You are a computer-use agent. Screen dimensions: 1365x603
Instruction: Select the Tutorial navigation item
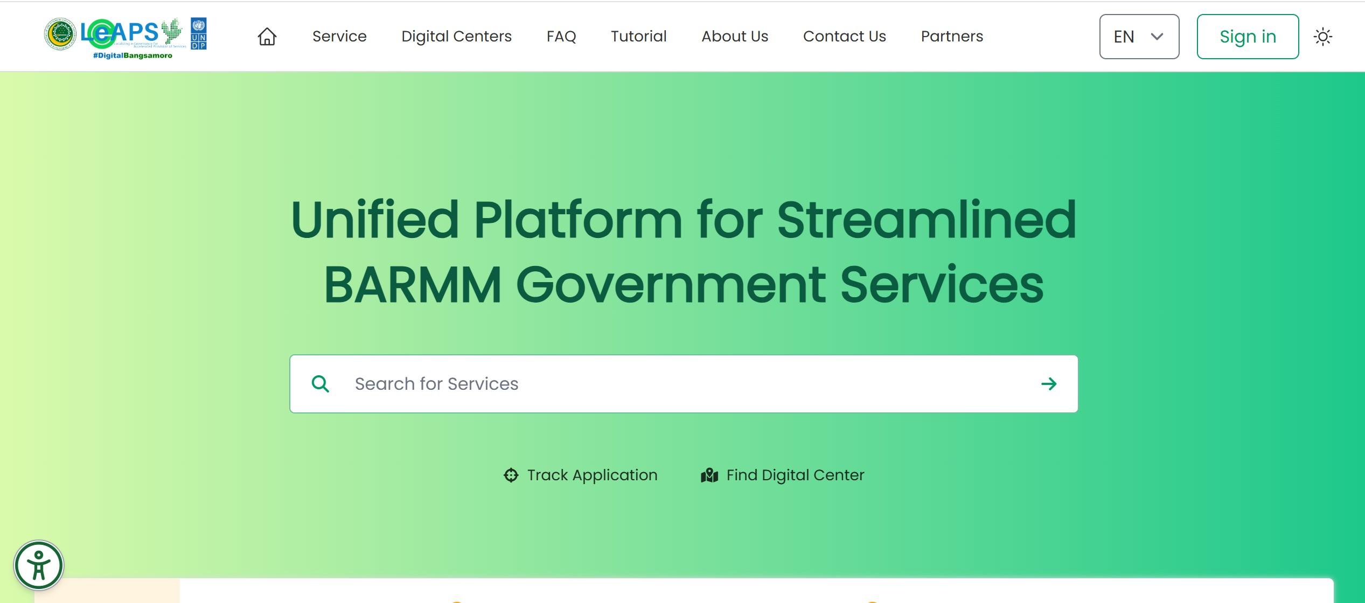pyautogui.click(x=638, y=37)
